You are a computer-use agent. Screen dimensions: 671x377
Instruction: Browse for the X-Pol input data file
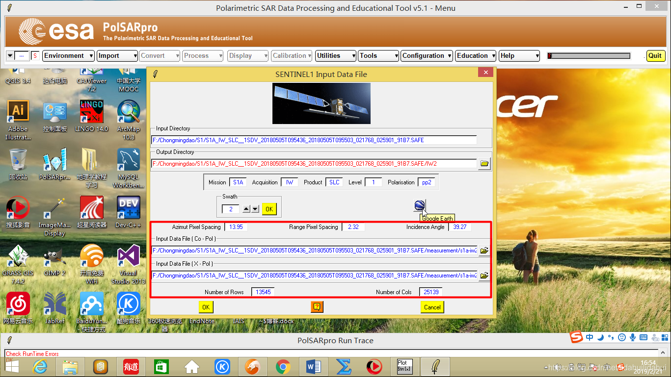484,276
